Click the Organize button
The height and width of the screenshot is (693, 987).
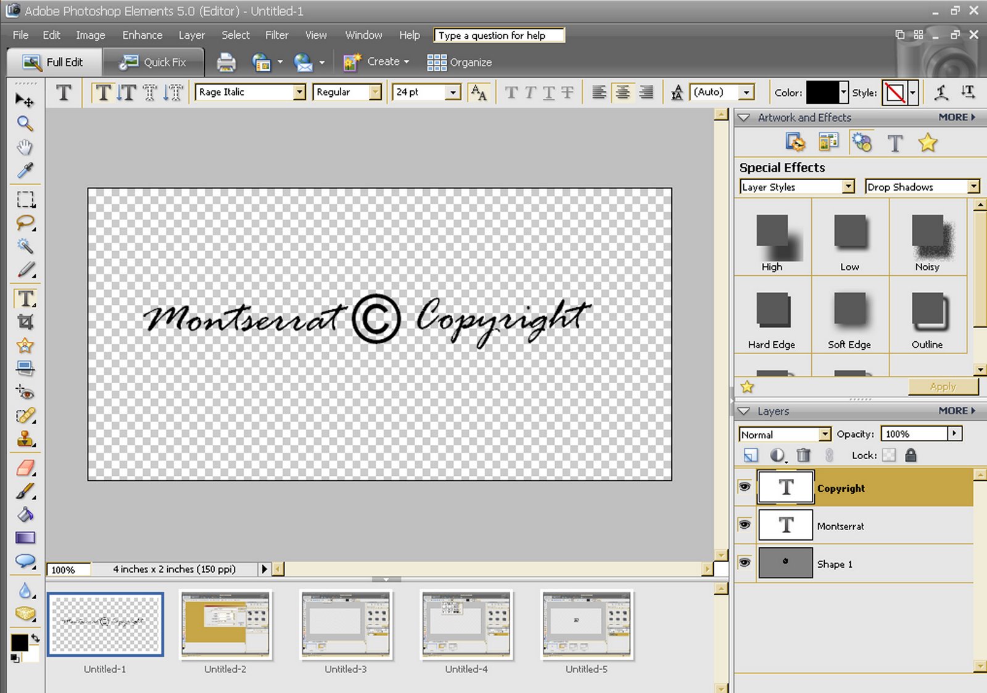click(460, 62)
